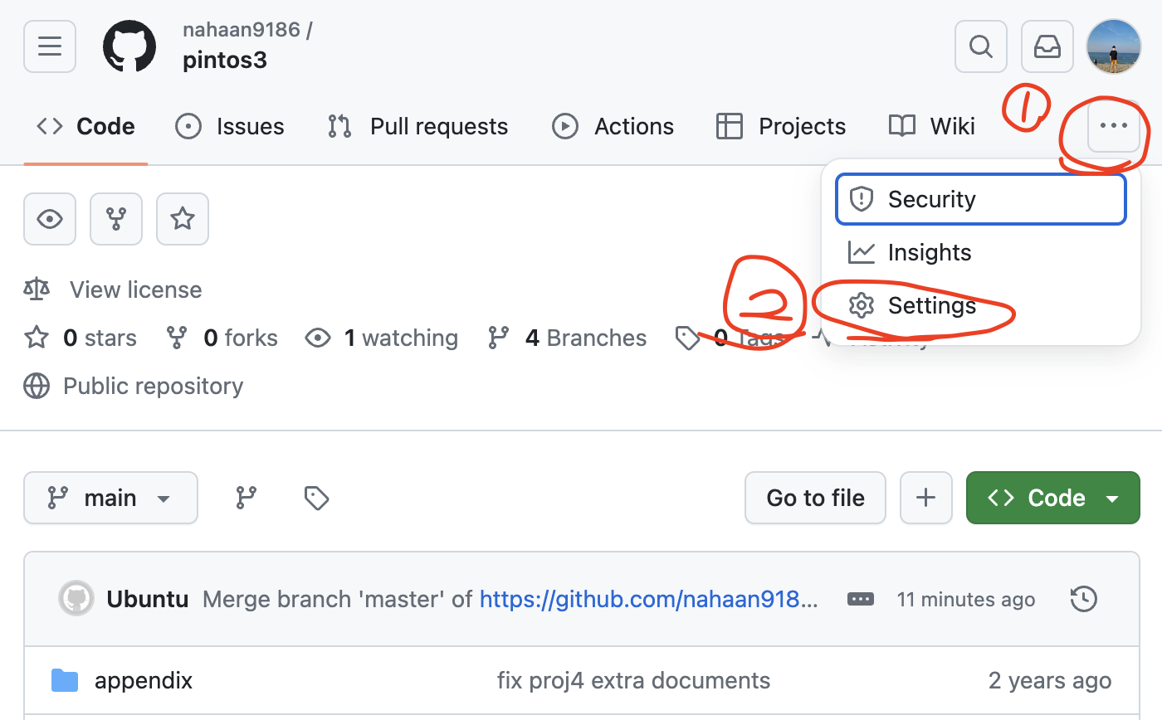Click the plus add file button
The width and height of the screenshot is (1162, 720).
coord(925,498)
